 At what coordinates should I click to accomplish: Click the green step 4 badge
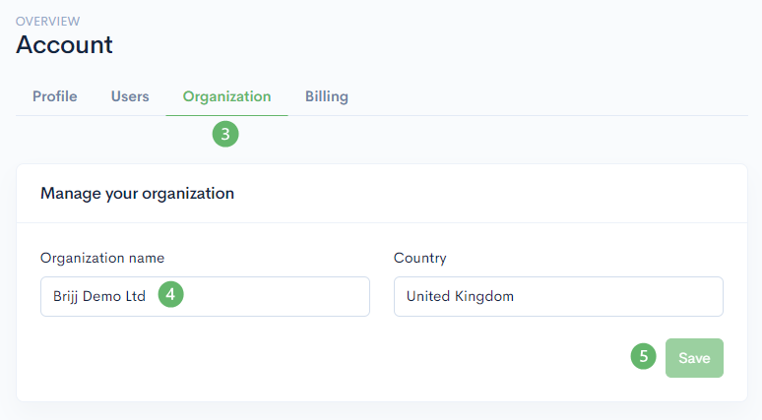pos(171,295)
